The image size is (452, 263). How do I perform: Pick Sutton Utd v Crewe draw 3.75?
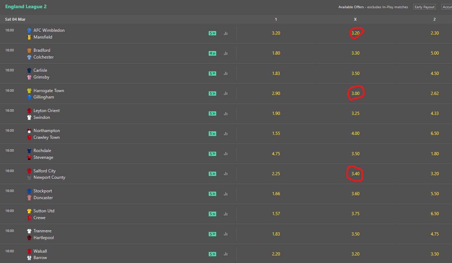click(x=355, y=214)
